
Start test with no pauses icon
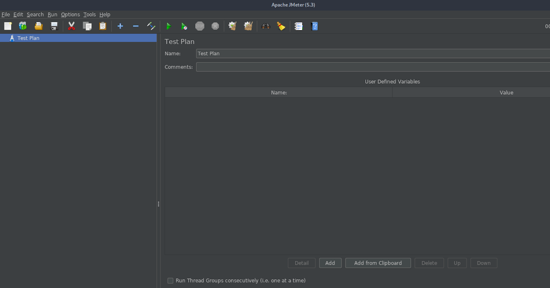[x=184, y=26]
